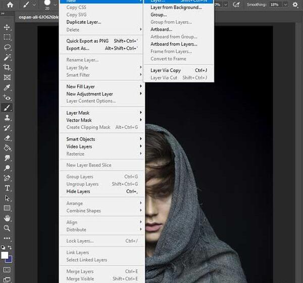Screen dimensions: 303x283
Task: Choose Quick Export as PNG
Action: (x=102, y=41)
